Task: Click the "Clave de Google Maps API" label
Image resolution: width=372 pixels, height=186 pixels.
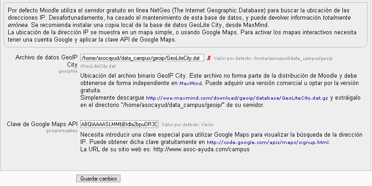Action: (42, 124)
